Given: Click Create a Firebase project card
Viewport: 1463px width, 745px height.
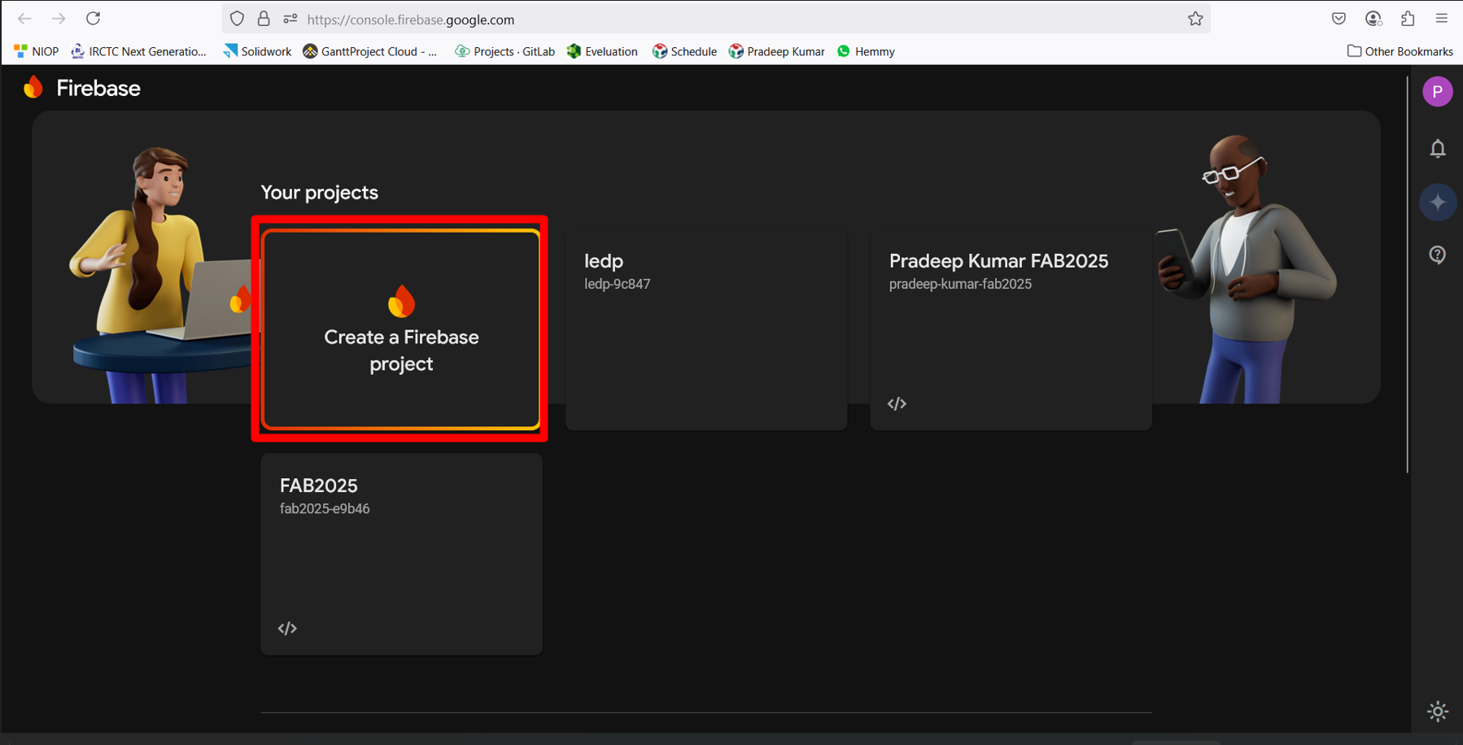Looking at the screenshot, I should (401, 329).
